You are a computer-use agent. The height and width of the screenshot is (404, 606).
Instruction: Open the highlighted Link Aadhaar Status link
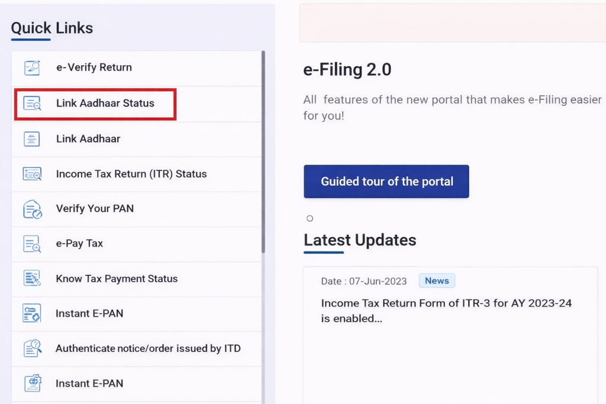(105, 104)
